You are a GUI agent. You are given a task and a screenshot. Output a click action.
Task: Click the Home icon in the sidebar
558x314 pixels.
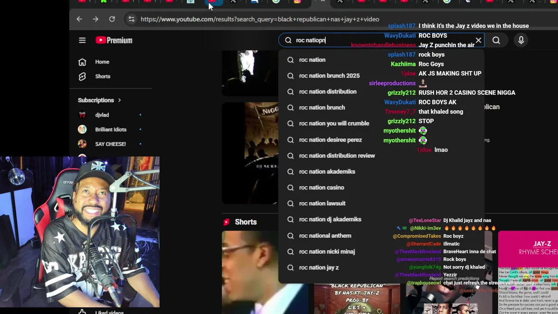[x=82, y=62]
